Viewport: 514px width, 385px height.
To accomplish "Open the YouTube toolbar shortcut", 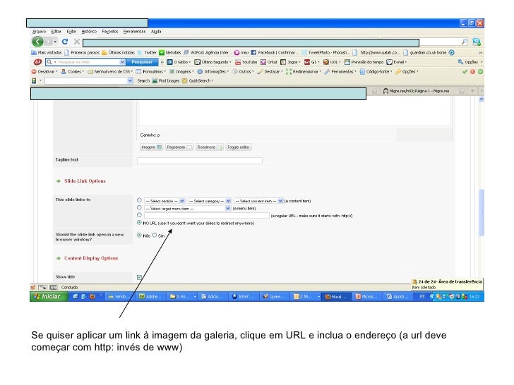I will point(246,62).
